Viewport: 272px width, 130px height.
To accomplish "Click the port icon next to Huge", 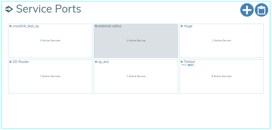I will (x=182, y=26).
